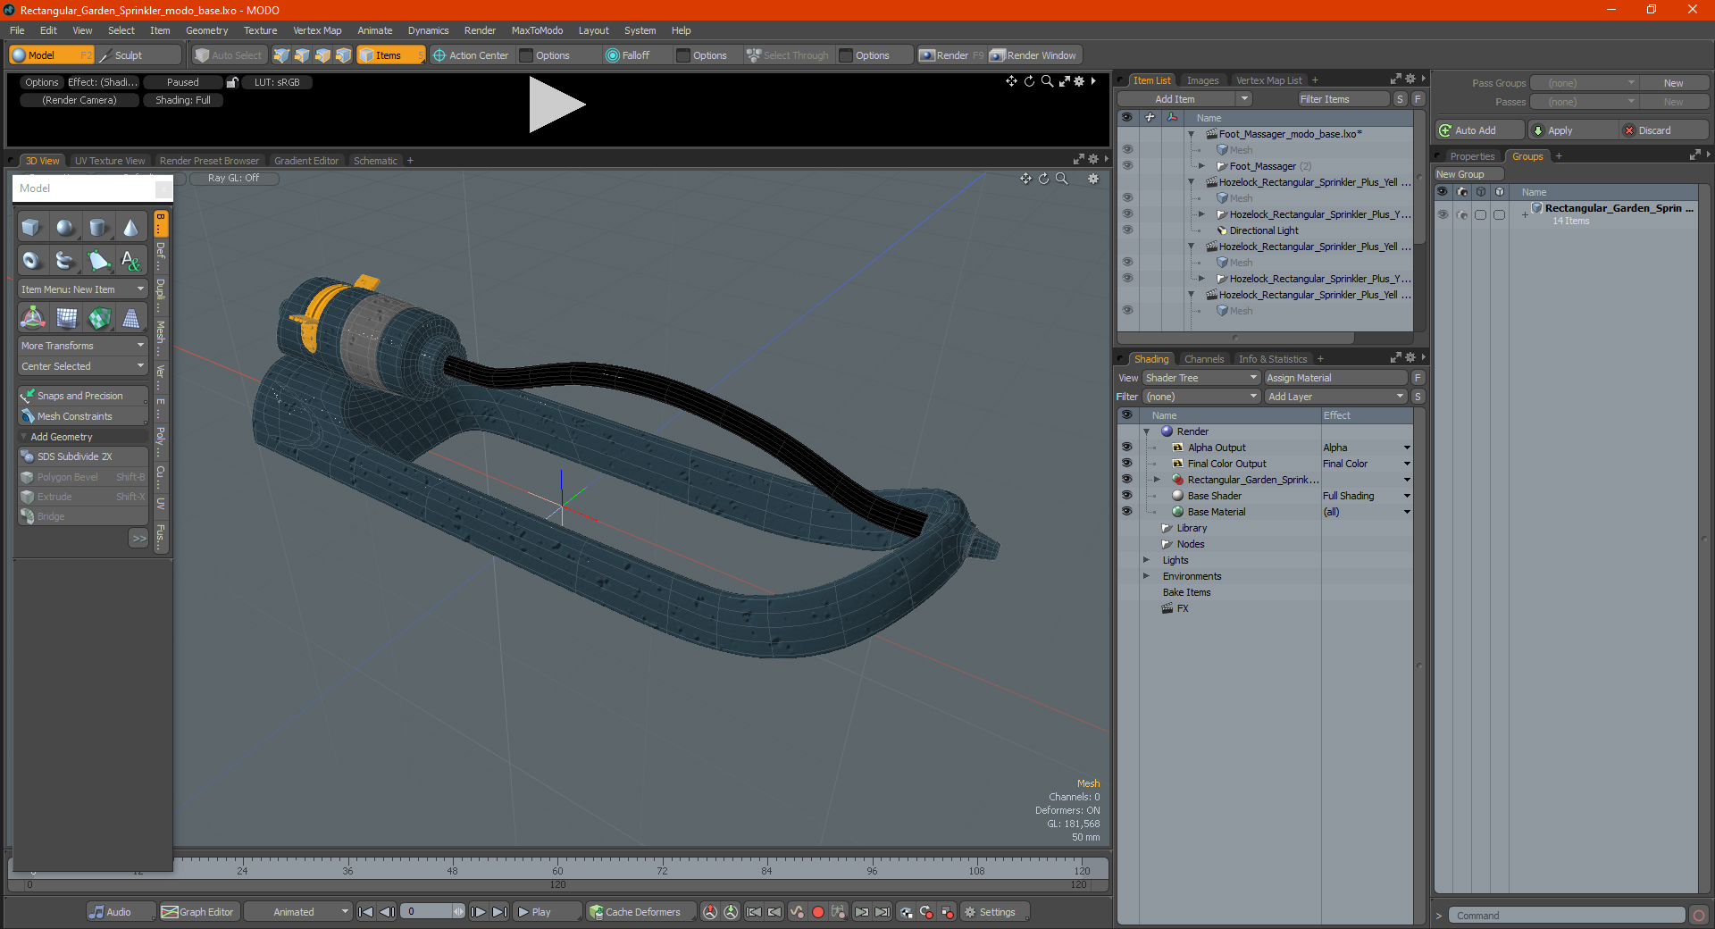Click the Auto Add button
The height and width of the screenshot is (929, 1715).
[x=1479, y=130]
